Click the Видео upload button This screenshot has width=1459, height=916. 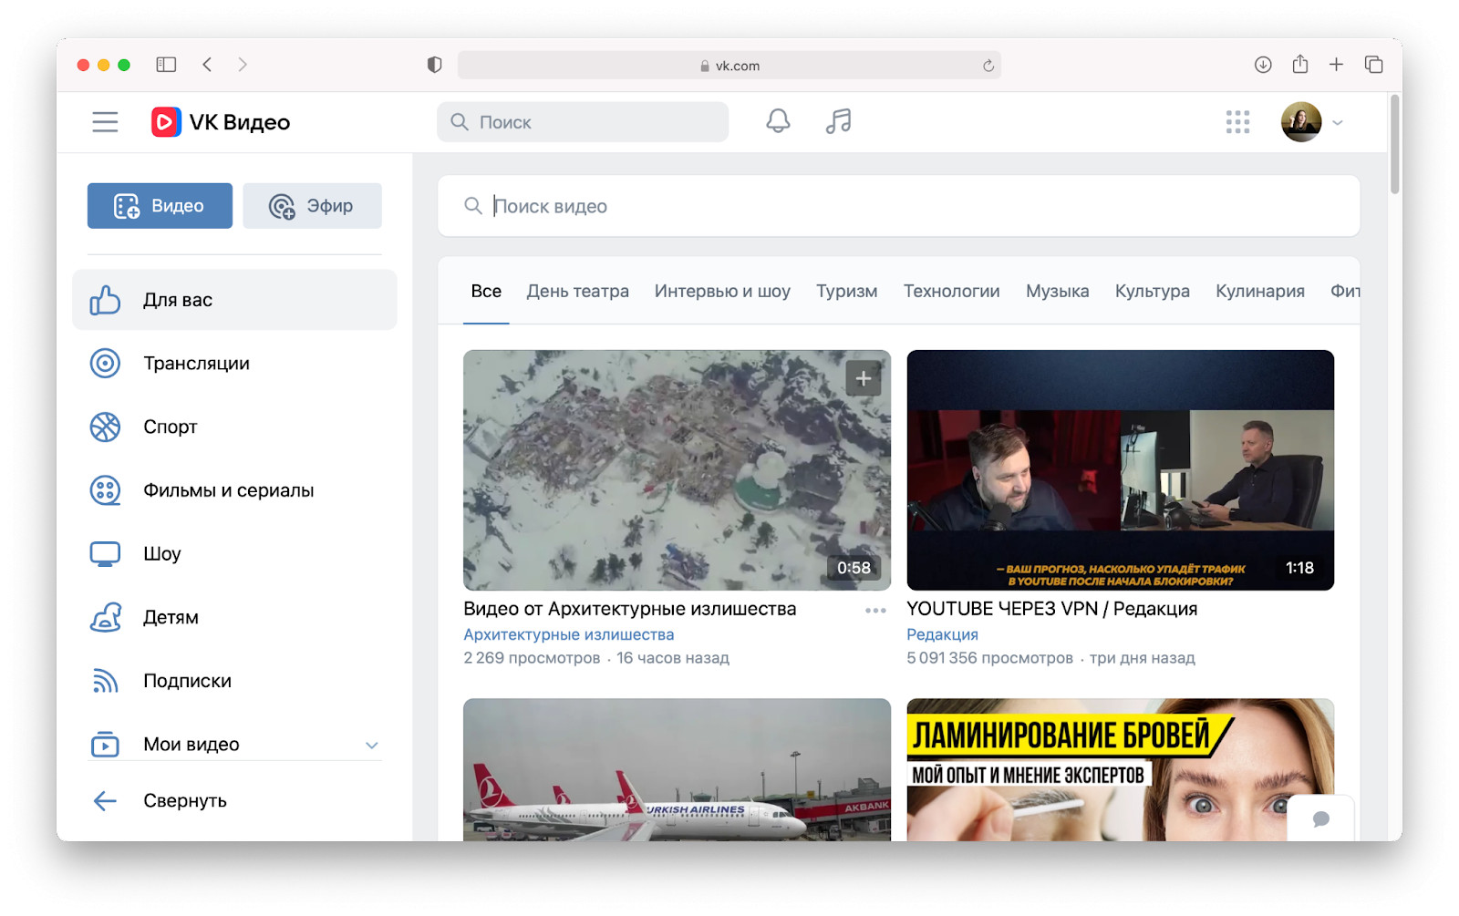click(160, 206)
